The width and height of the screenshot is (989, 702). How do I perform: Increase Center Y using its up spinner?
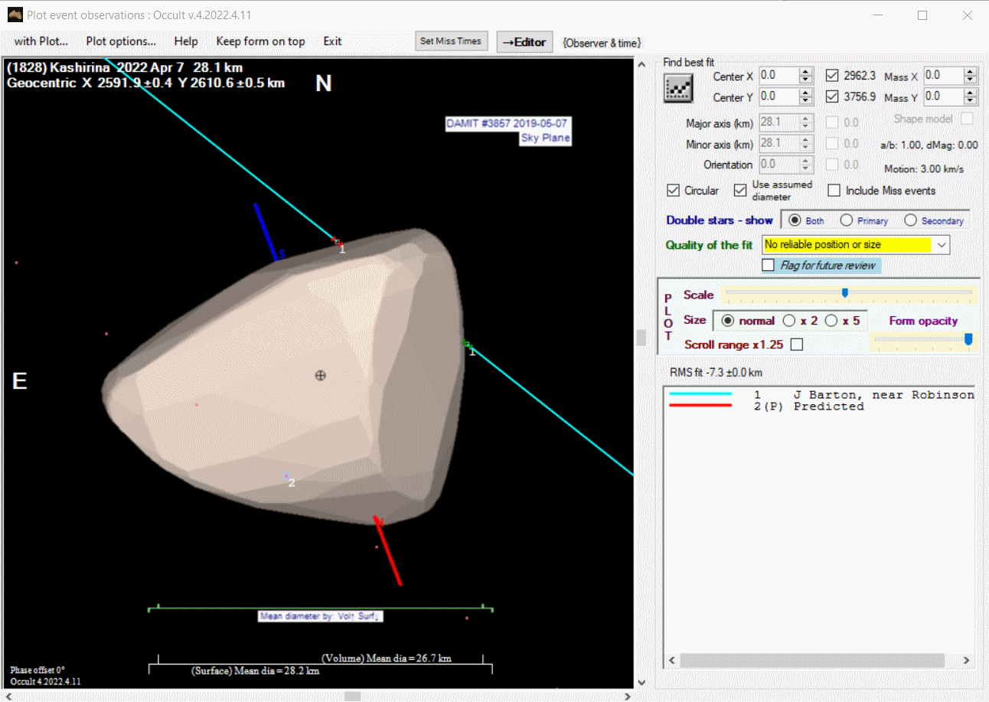click(x=805, y=93)
